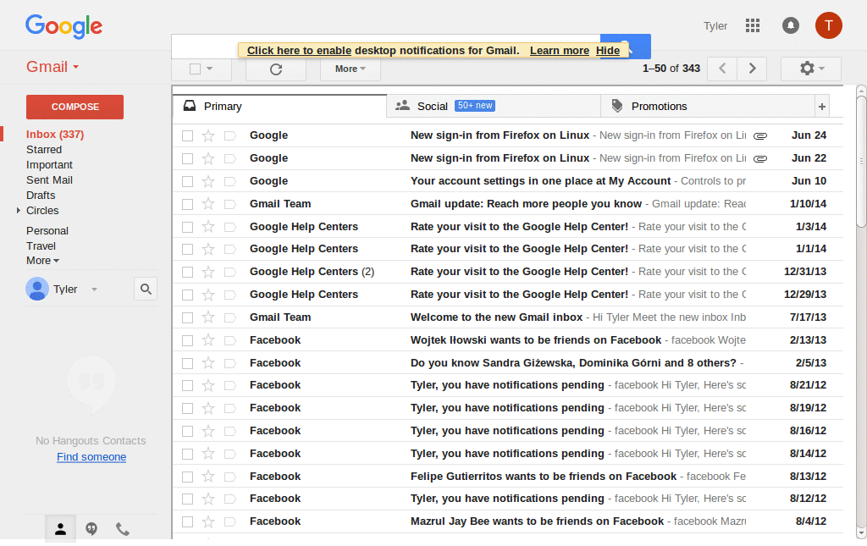
Task: Open the Personal label
Action: 47,231
